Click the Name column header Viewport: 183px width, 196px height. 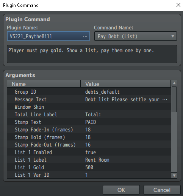44,84
